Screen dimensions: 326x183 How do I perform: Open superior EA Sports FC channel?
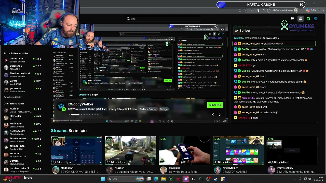pos(22,155)
